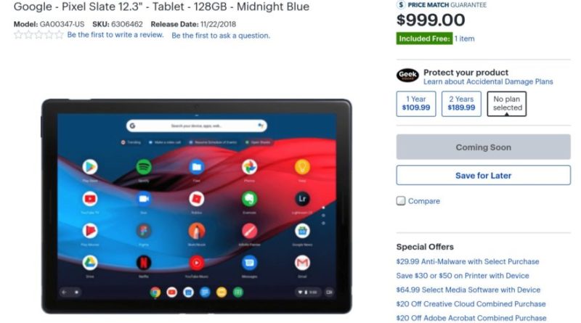Click the Lightroom Lr icon on tablet
Viewport: 581px width, 323px height.
click(x=302, y=199)
